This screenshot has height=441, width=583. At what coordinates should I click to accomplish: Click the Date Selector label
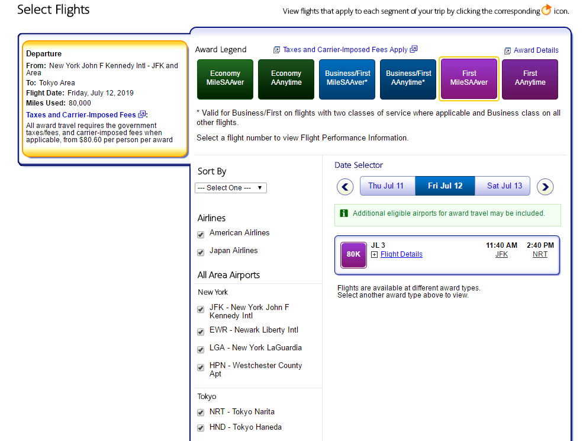tap(359, 165)
